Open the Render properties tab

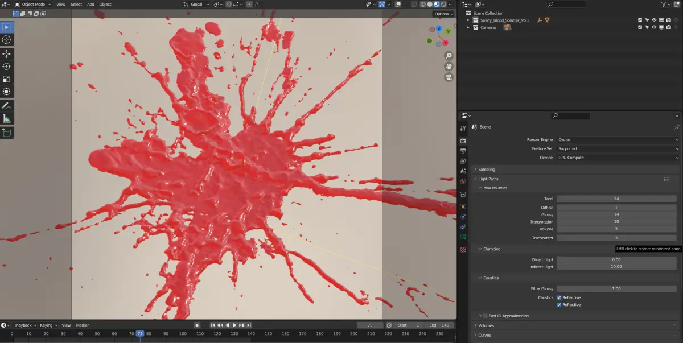(463, 140)
